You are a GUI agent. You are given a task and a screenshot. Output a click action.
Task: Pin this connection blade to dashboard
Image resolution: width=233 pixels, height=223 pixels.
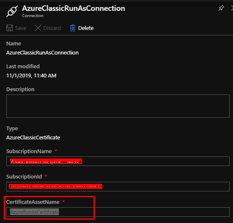pyautogui.click(x=221, y=8)
